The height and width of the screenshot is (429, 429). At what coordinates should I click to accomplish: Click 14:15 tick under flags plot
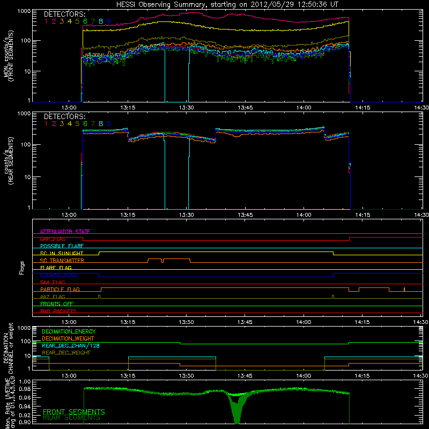363,322
